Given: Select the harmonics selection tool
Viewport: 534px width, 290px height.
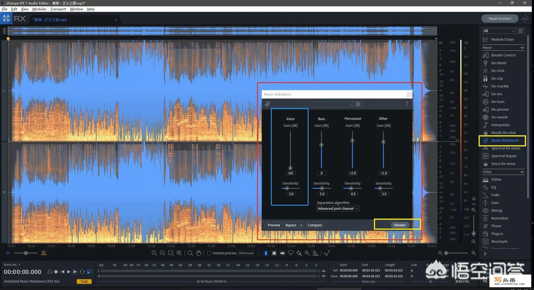Looking at the screenshot, I should (x=315, y=253).
